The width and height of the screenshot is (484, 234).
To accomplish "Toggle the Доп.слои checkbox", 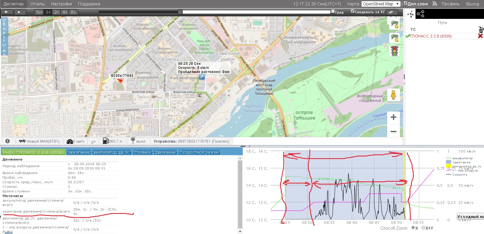I will click(x=405, y=4).
